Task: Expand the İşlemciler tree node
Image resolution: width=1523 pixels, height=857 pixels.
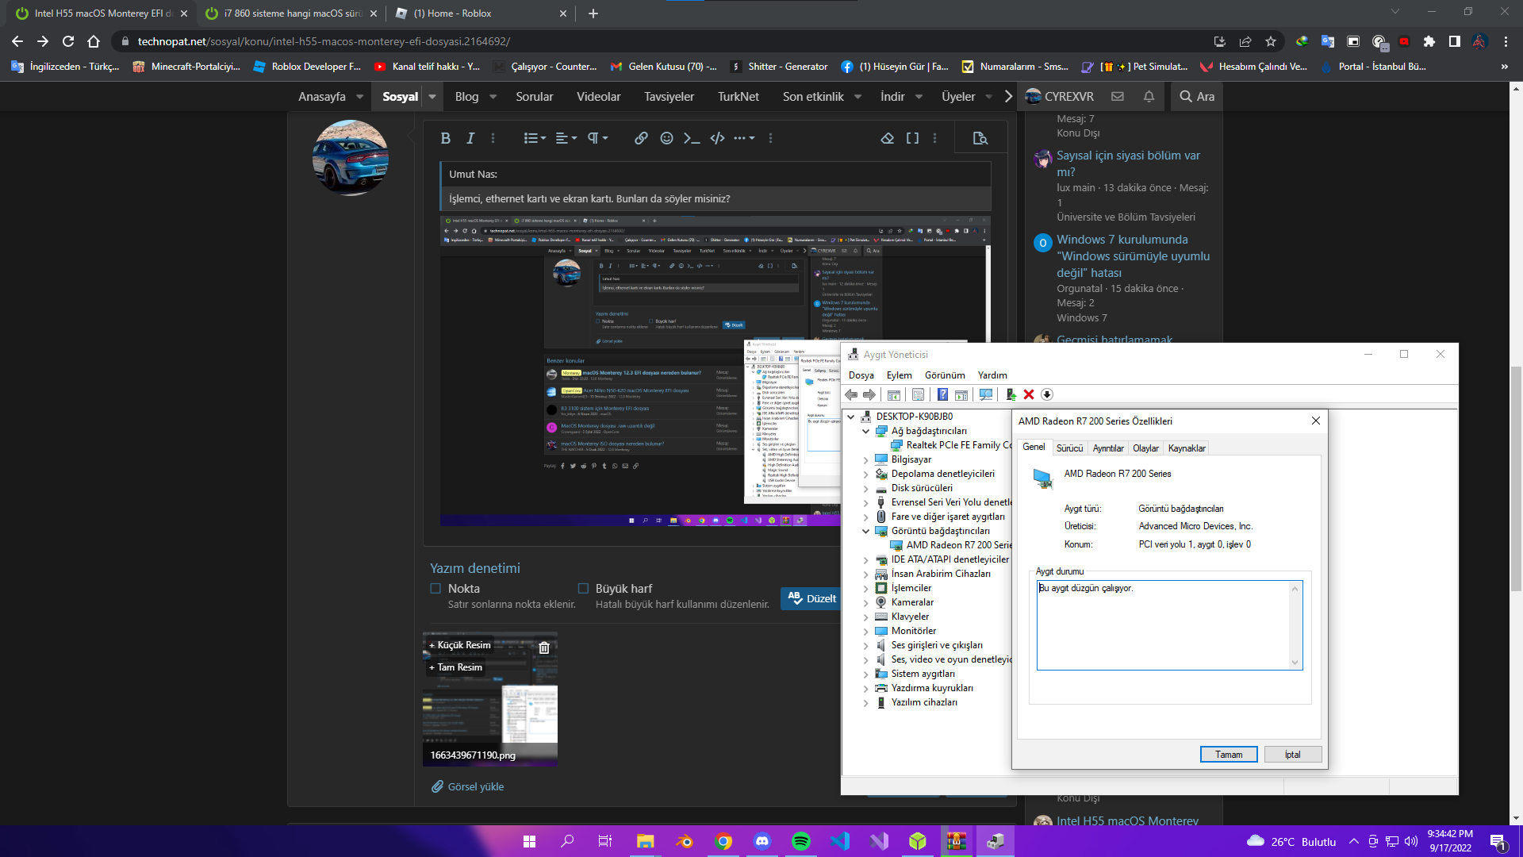Action: coord(865,588)
